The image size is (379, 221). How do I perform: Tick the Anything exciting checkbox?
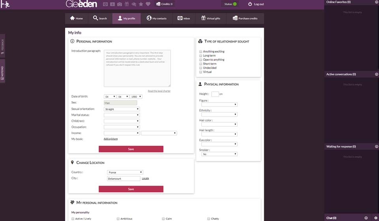(201, 52)
